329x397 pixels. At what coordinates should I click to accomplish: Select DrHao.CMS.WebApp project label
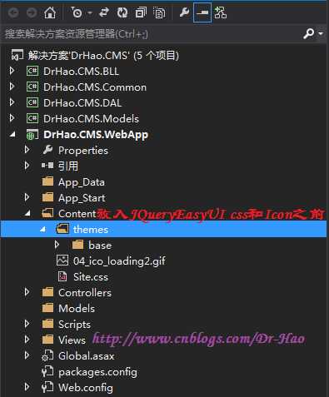coord(96,135)
